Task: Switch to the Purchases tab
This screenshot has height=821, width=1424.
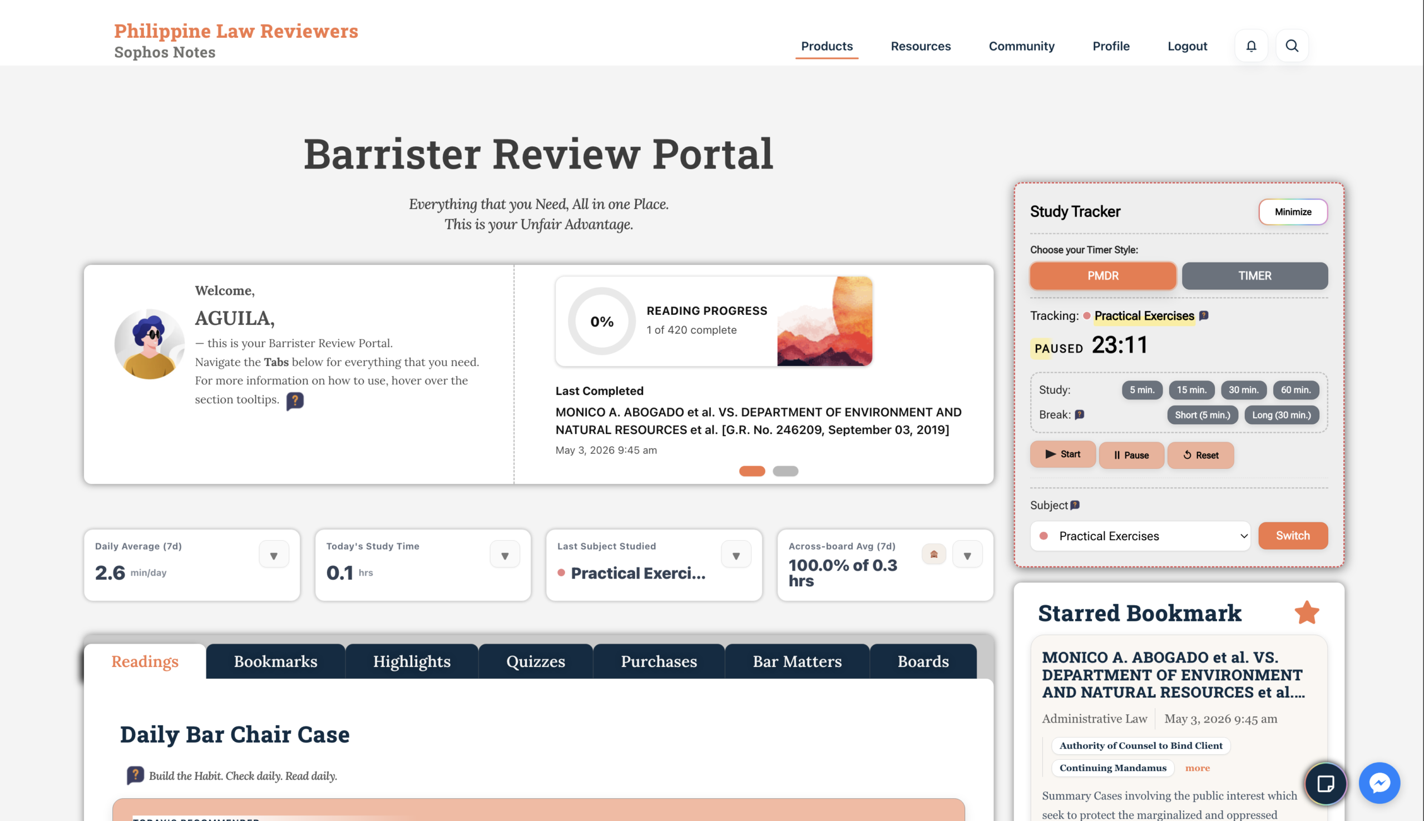Action: click(659, 661)
